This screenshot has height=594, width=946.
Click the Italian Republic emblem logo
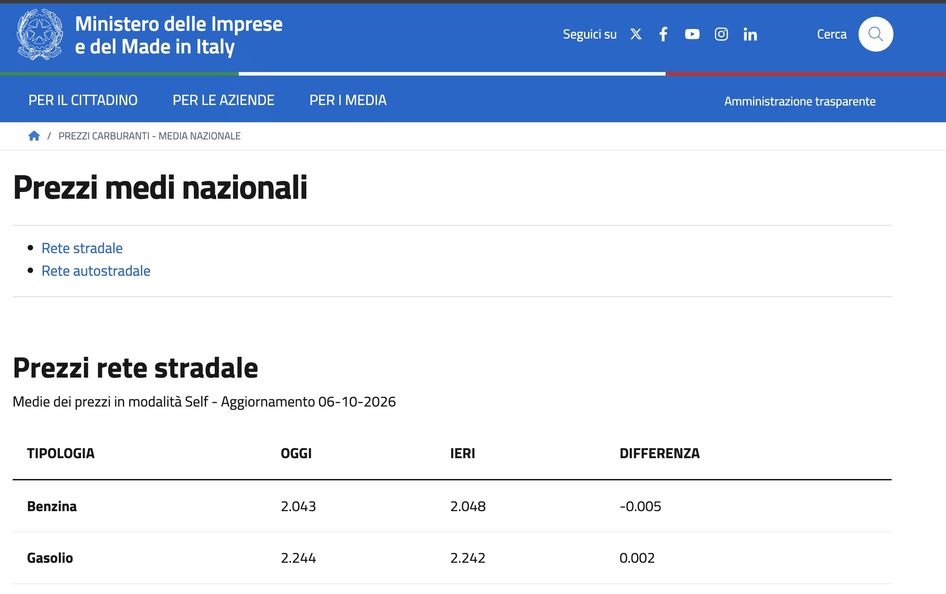(40, 34)
